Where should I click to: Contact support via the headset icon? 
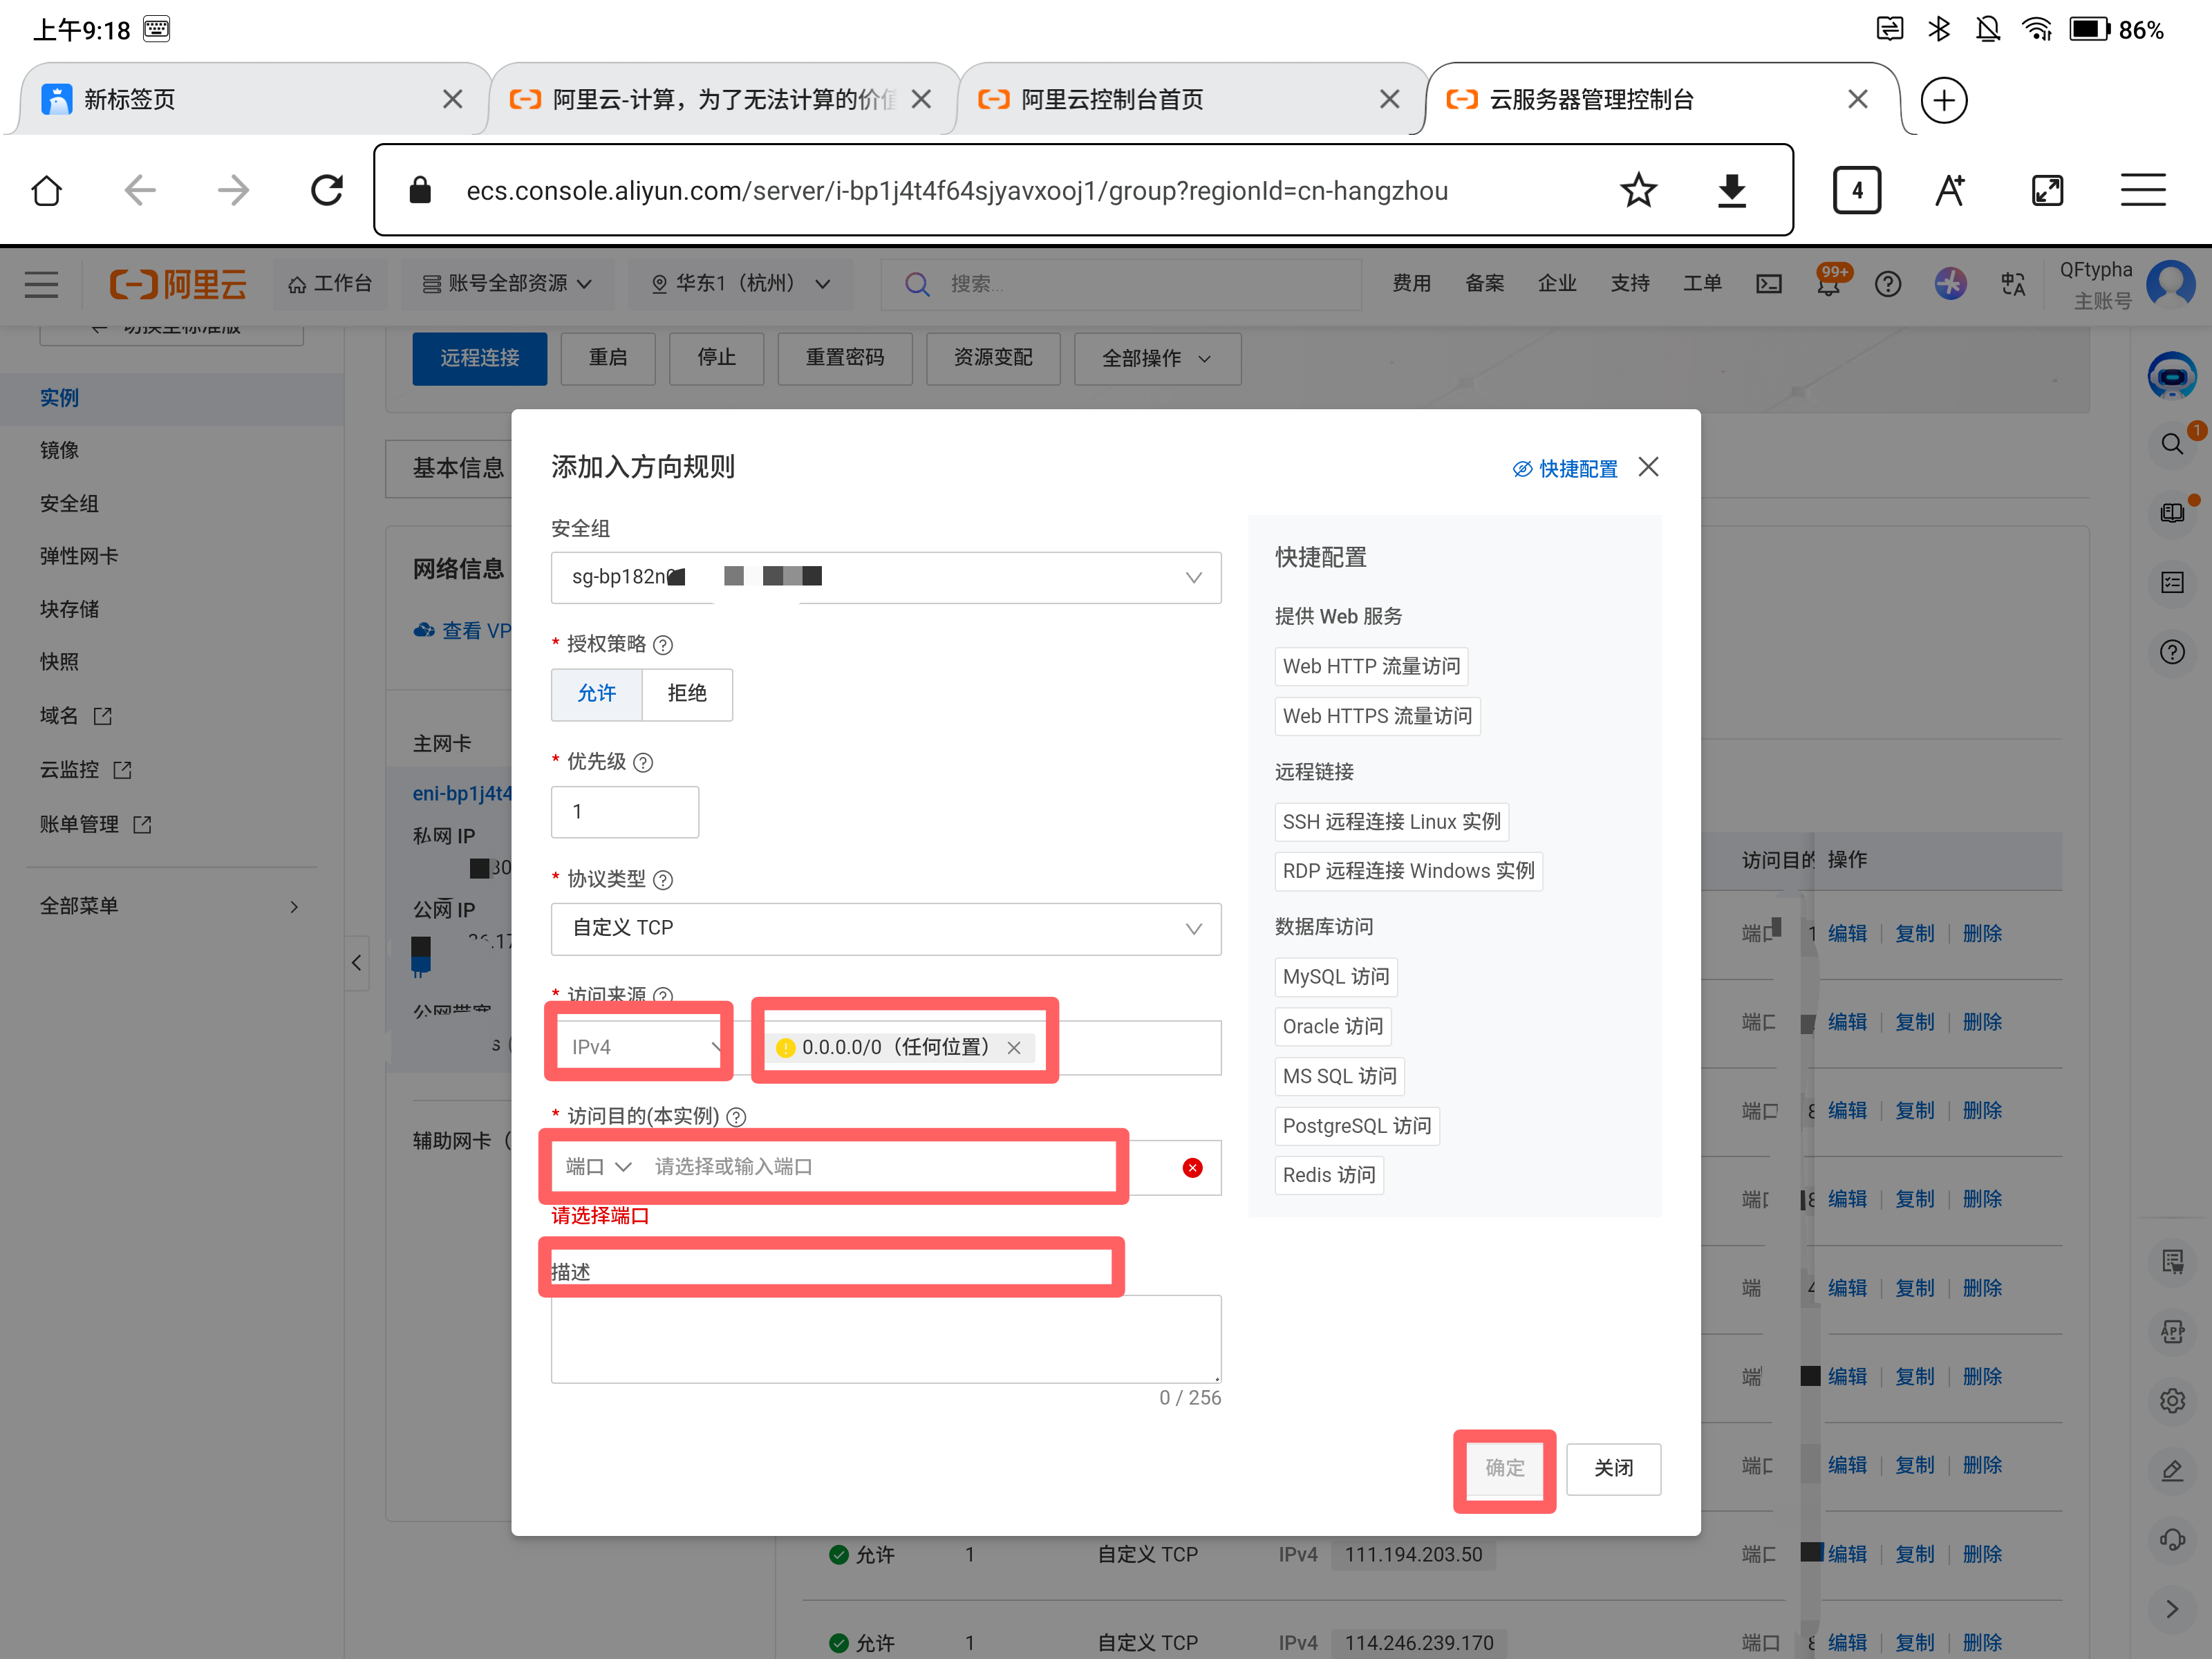[x=2173, y=1540]
